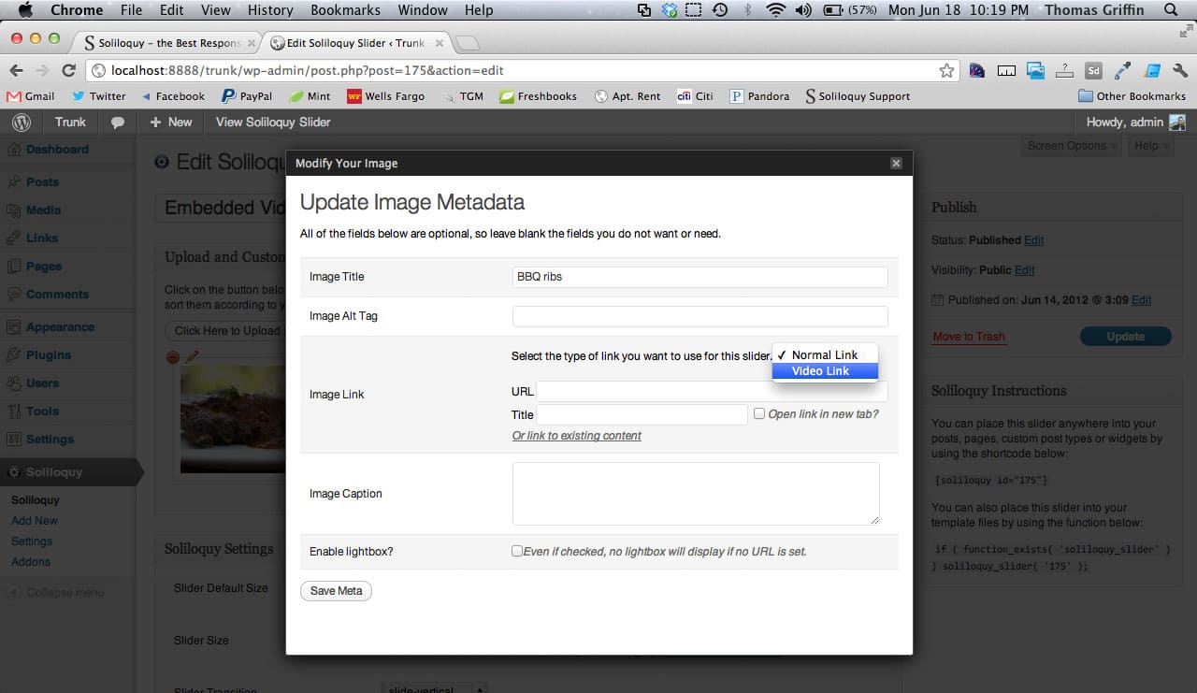1197x693 pixels.
Task: Open Freshbooks bookmark
Action: pyautogui.click(x=538, y=96)
